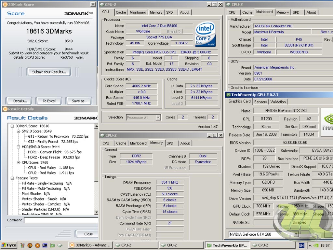Switch to Cache tab in CPU-Z processor window

[121, 13]
